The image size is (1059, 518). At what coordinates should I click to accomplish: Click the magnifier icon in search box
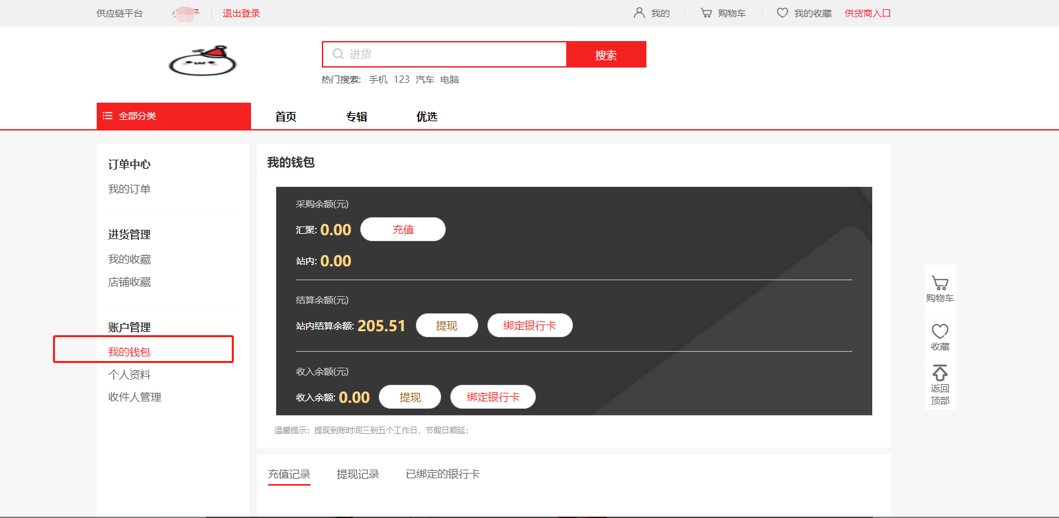338,54
